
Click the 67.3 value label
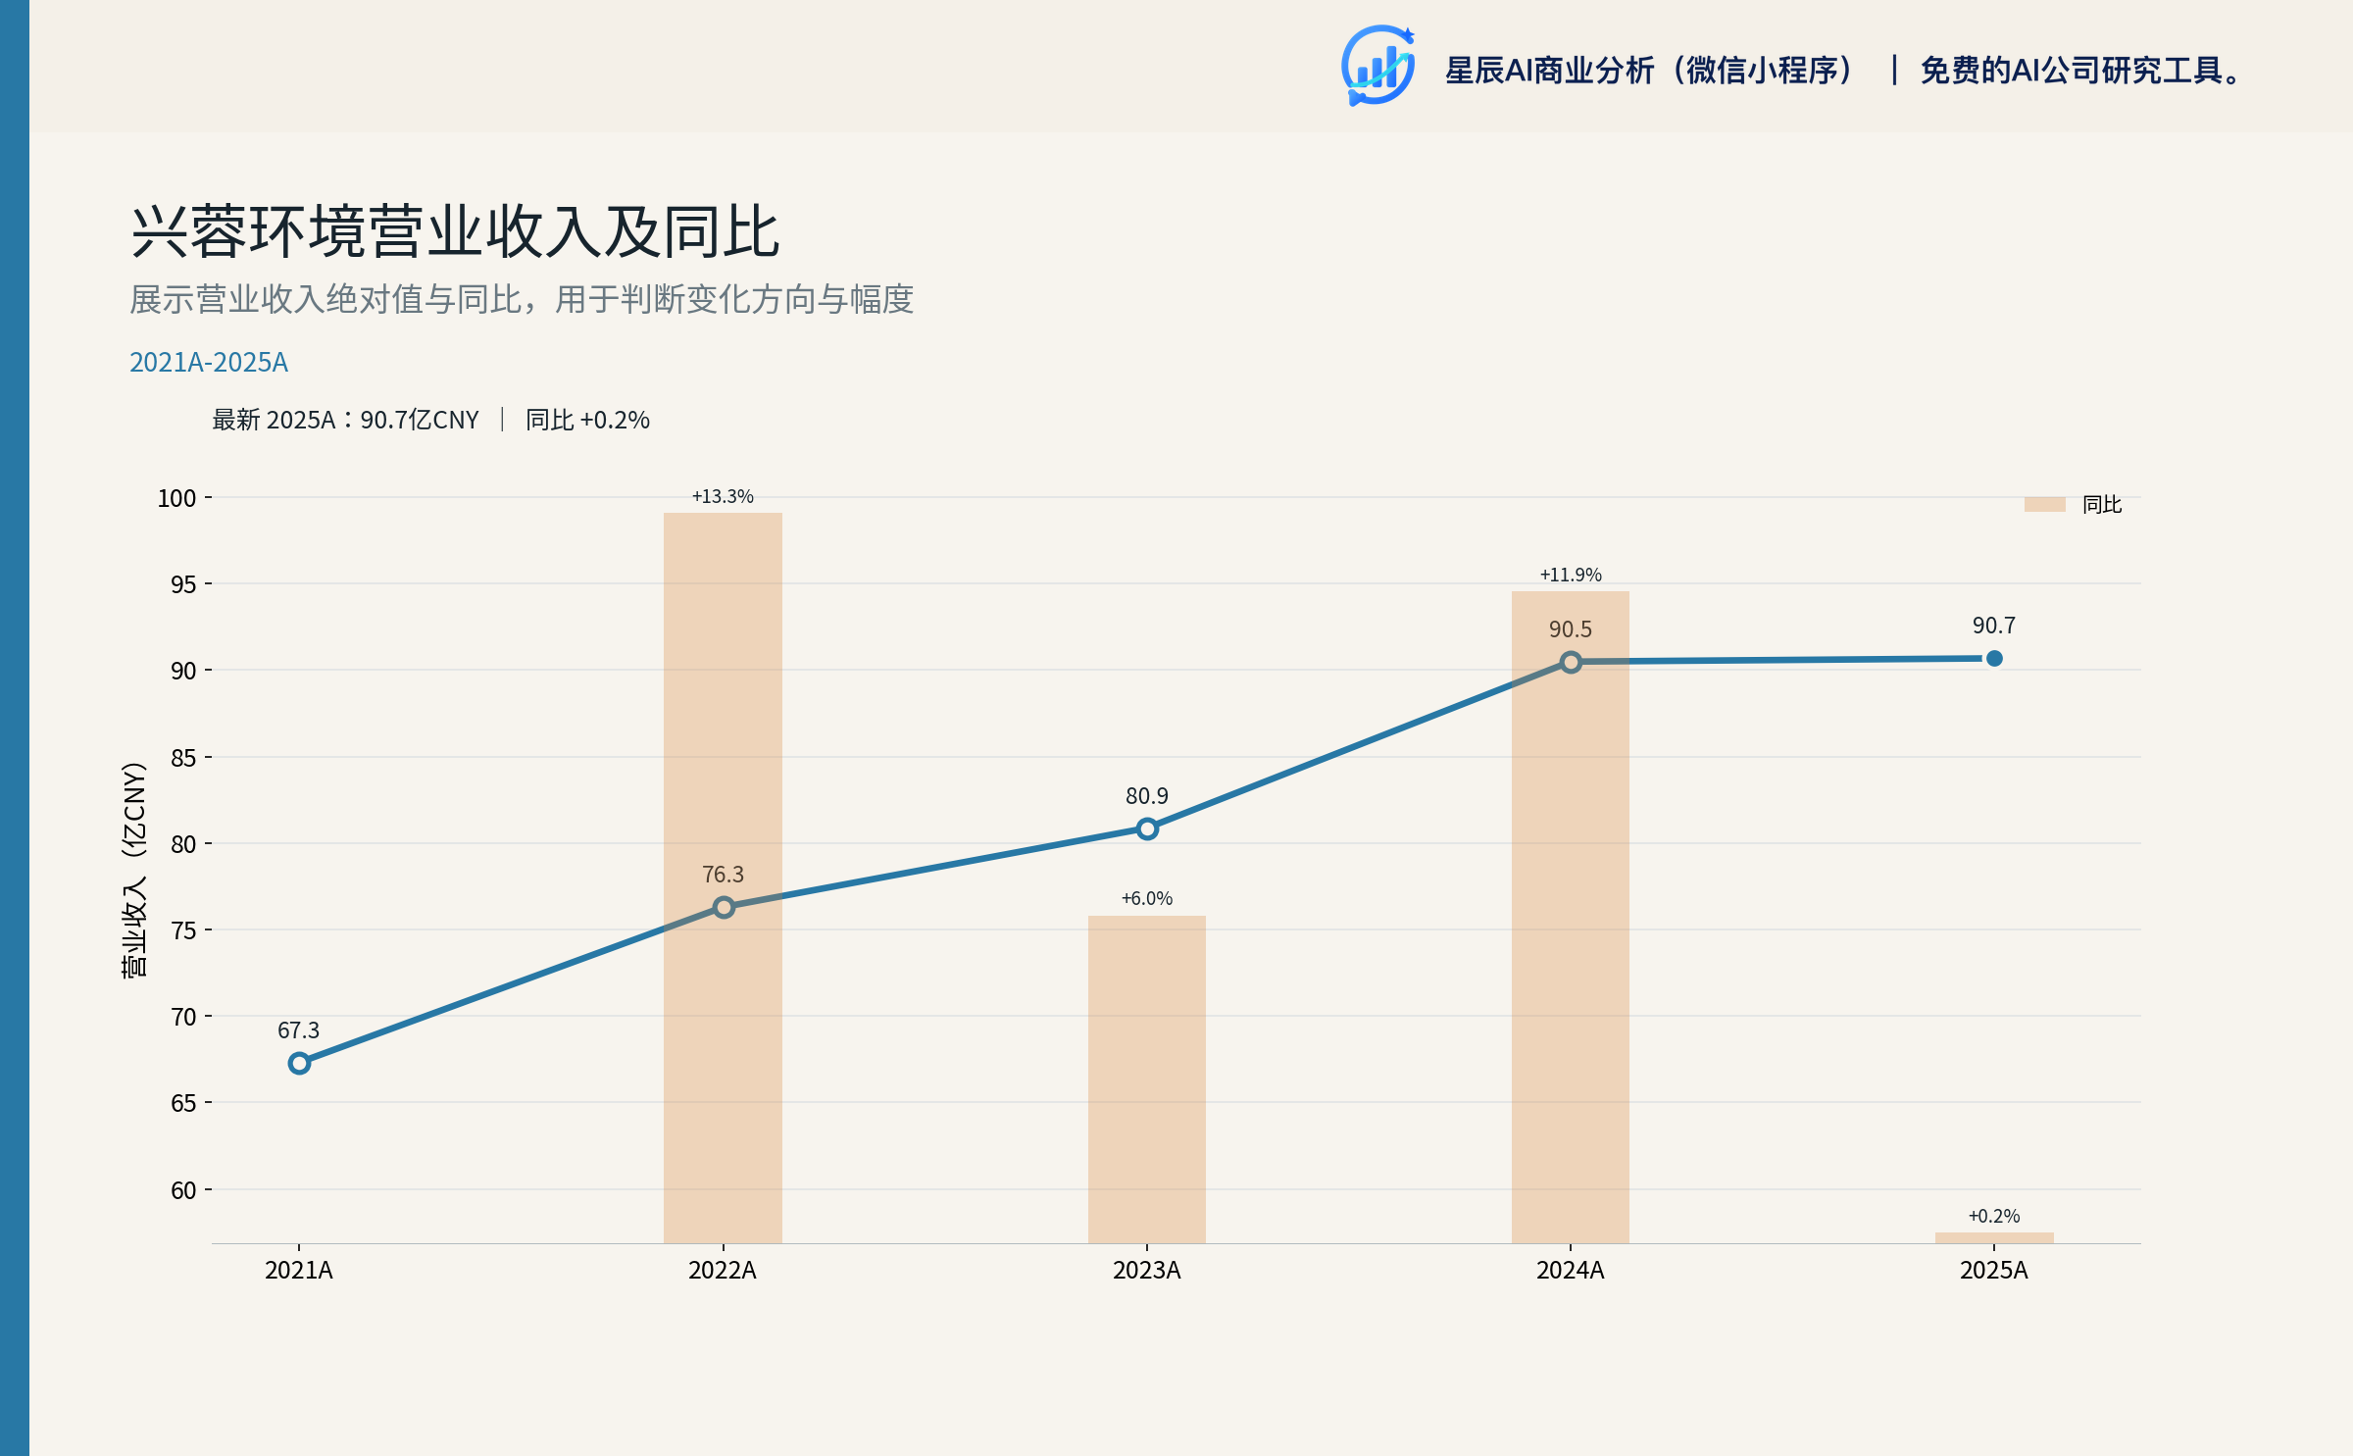[x=298, y=1030]
